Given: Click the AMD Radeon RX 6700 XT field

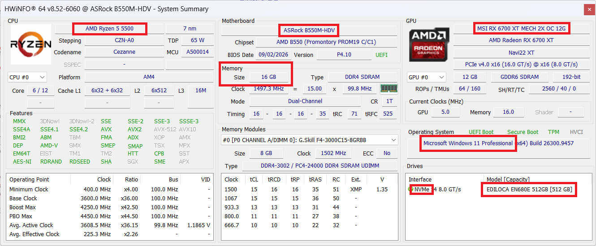Looking at the screenshot, I should tap(521, 40).
